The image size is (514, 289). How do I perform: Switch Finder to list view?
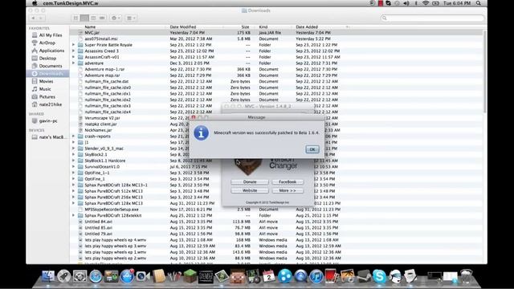[84, 18]
